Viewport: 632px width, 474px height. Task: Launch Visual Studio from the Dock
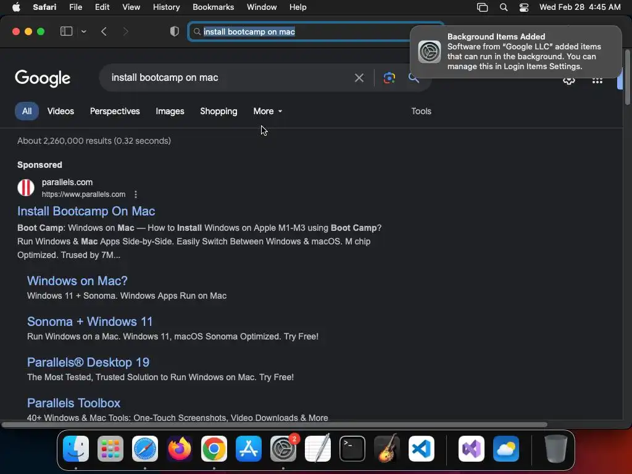tap(472, 449)
